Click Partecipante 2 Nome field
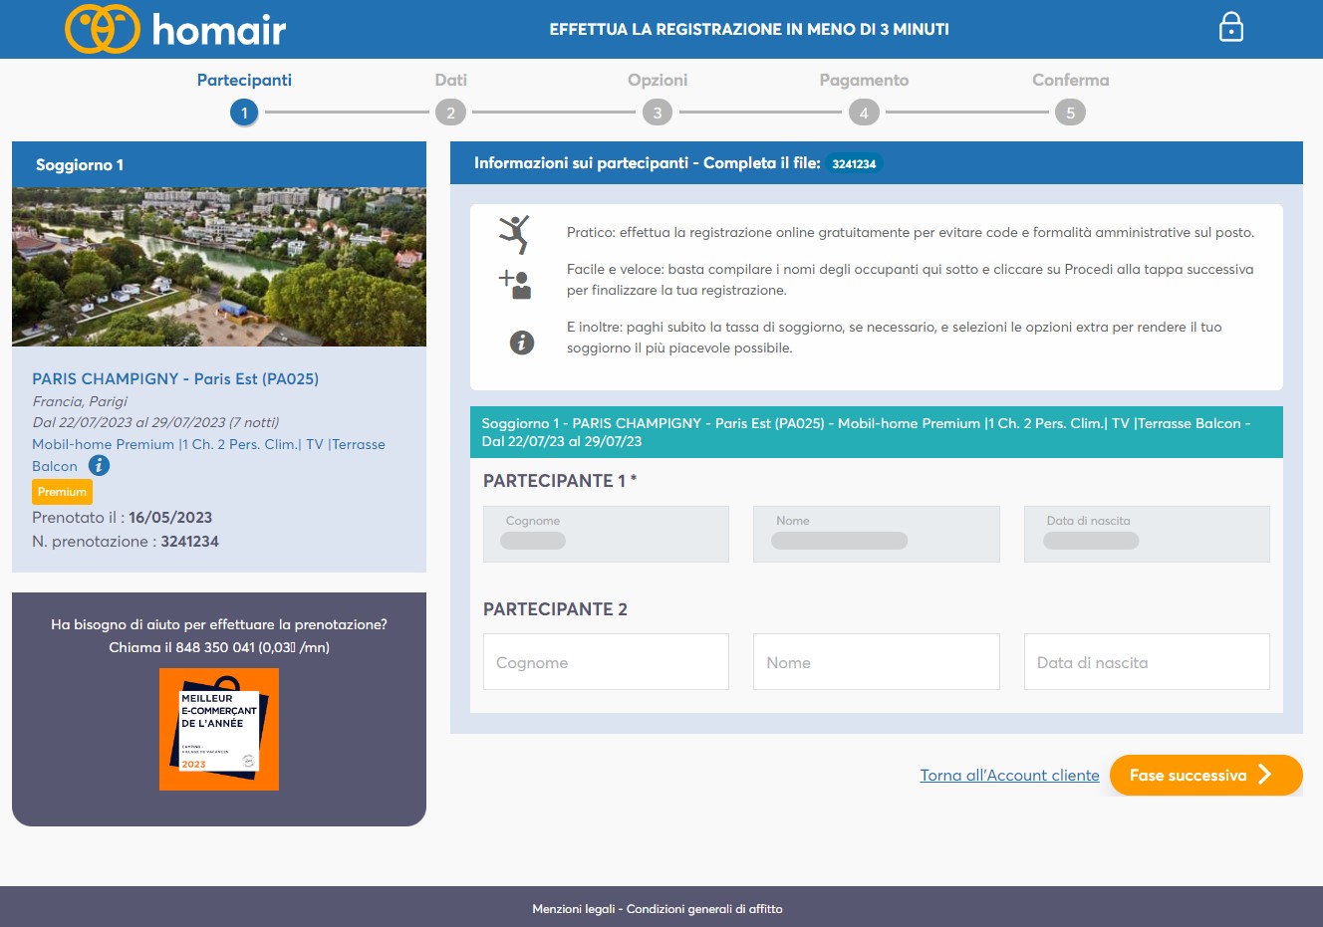The width and height of the screenshot is (1323, 927). [x=876, y=662]
